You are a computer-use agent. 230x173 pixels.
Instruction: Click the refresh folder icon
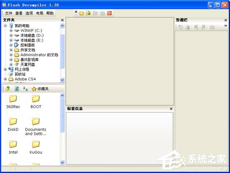coord(17,89)
